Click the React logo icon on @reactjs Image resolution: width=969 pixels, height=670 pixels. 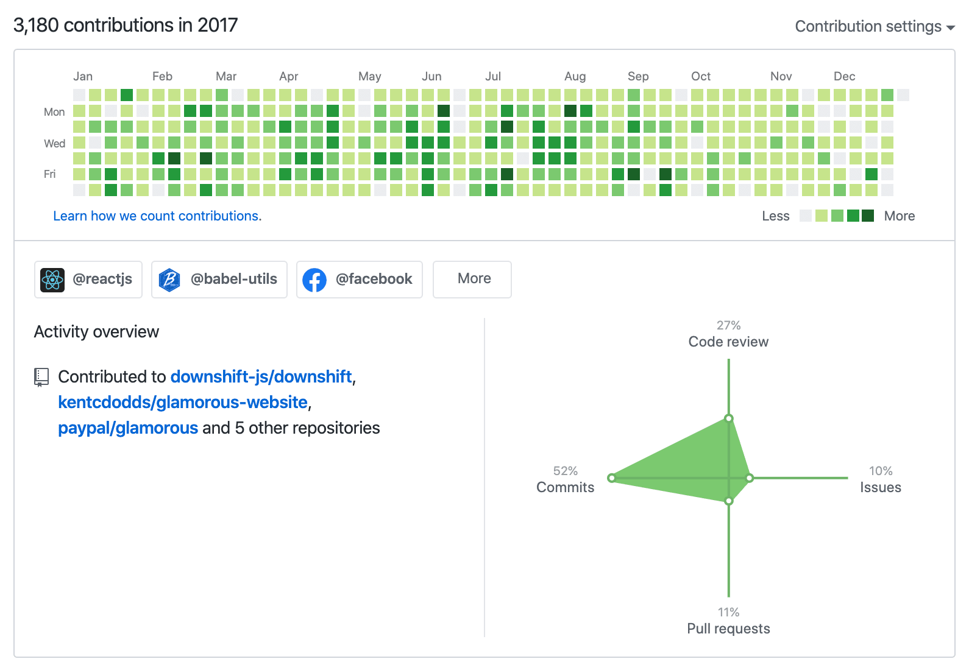[53, 280]
